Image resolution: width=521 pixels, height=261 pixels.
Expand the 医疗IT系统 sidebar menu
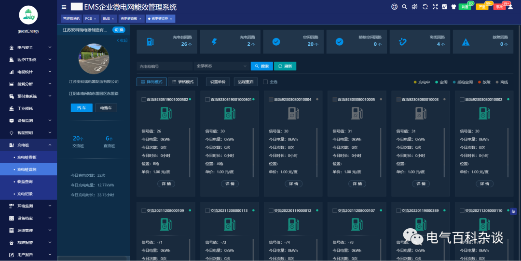click(x=28, y=60)
